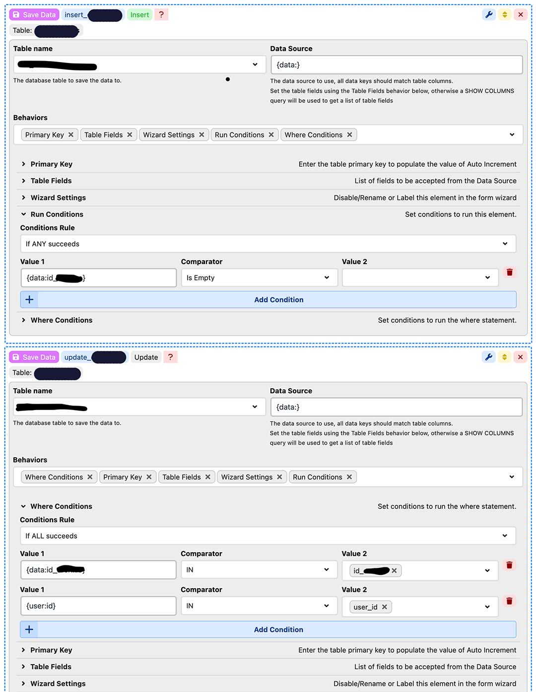Open the 'Is Empty' comparator dropdown
Image resolution: width=536 pixels, height=692 pixels.
pyautogui.click(x=259, y=278)
